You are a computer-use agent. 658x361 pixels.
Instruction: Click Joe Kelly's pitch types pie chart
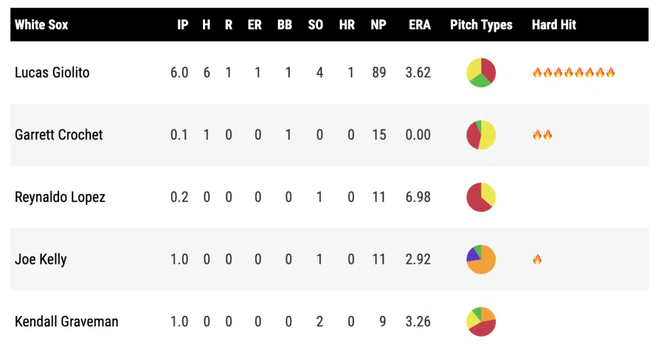coord(481,260)
